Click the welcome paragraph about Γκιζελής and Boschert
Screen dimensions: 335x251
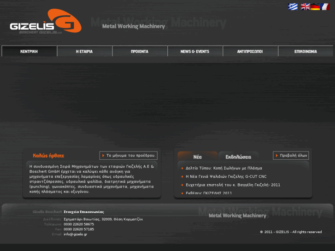(92, 179)
